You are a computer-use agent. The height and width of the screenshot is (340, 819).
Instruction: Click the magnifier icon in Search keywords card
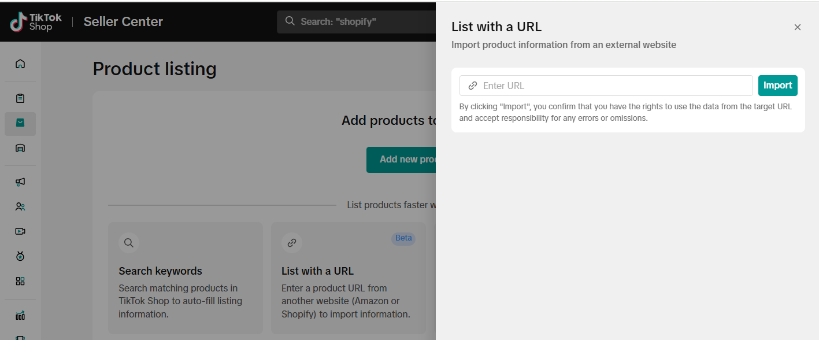point(129,243)
